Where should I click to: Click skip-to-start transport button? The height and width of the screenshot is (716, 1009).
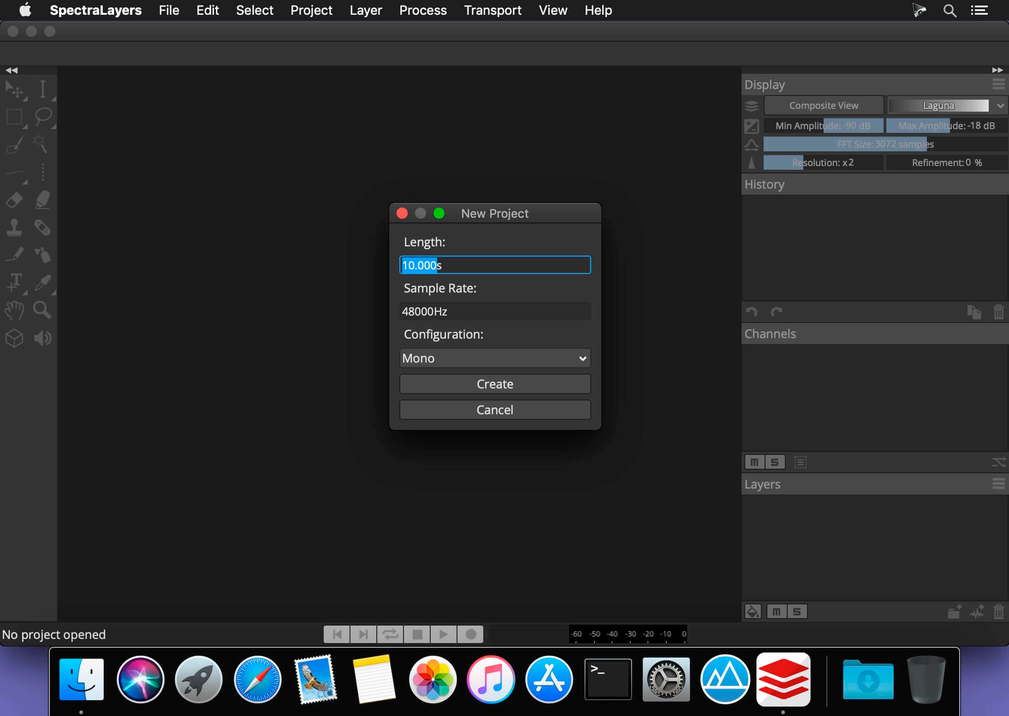pos(337,634)
